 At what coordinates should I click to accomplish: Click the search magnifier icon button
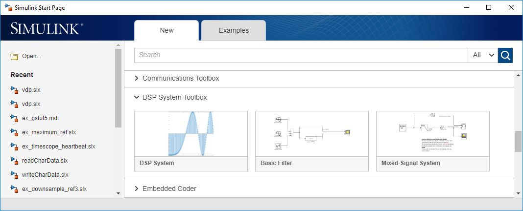505,55
